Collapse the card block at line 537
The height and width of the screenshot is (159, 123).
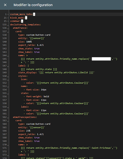(8, 32)
